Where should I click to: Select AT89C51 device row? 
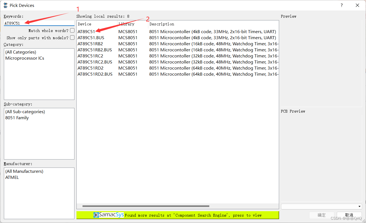pos(178,32)
